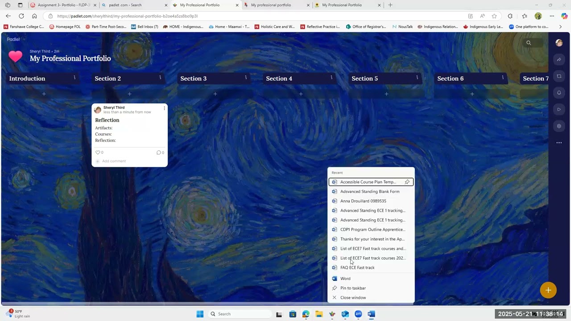
Task: Add a post under Section 6
Action: click(x=472, y=94)
